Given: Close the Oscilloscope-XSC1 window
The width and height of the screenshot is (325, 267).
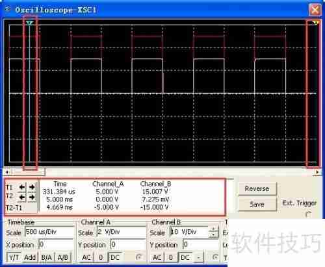Looking at the screenshot, I should click(315, 10).
